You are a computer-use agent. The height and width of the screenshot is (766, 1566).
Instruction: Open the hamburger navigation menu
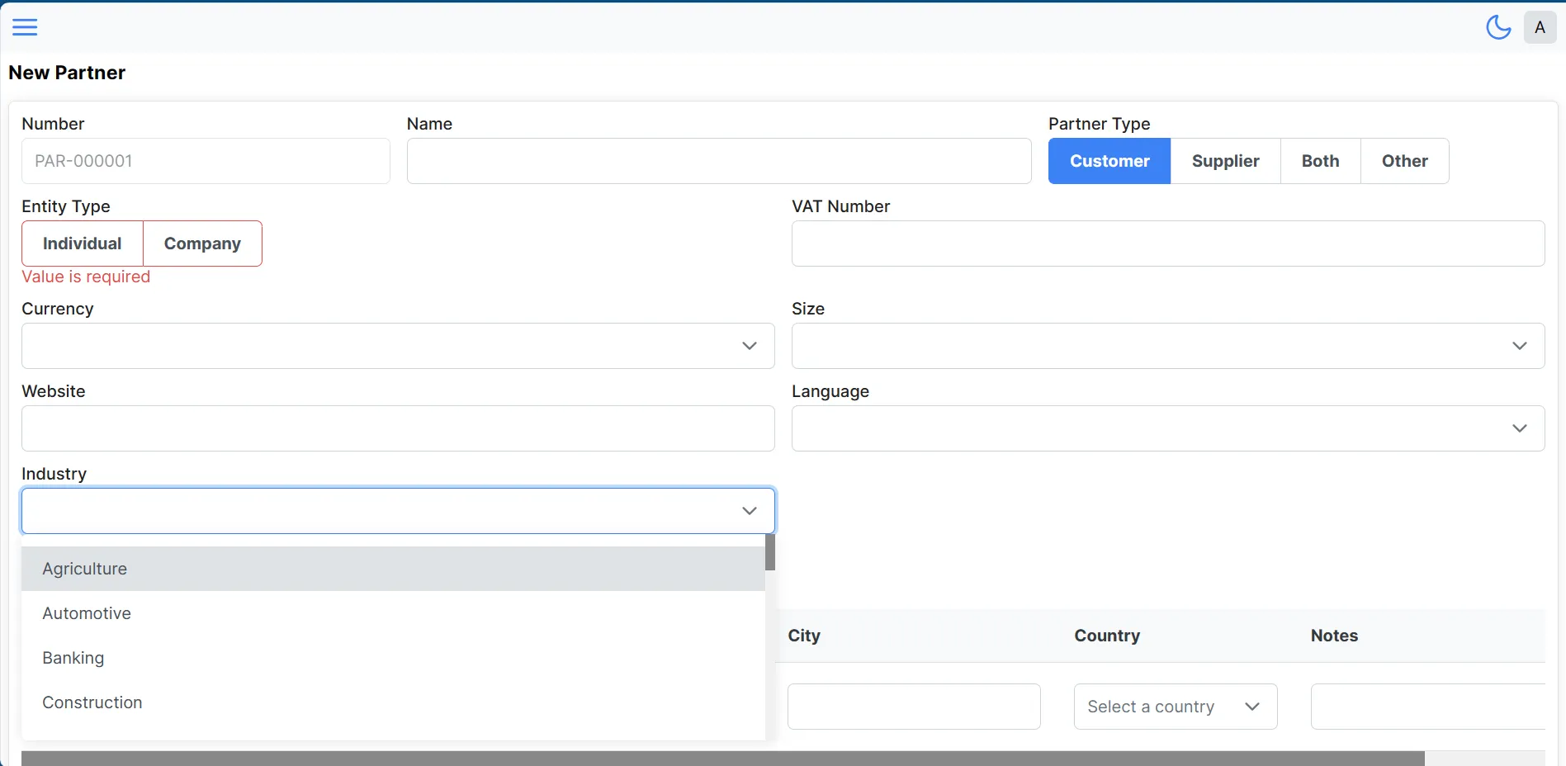(x=25, y=27)
